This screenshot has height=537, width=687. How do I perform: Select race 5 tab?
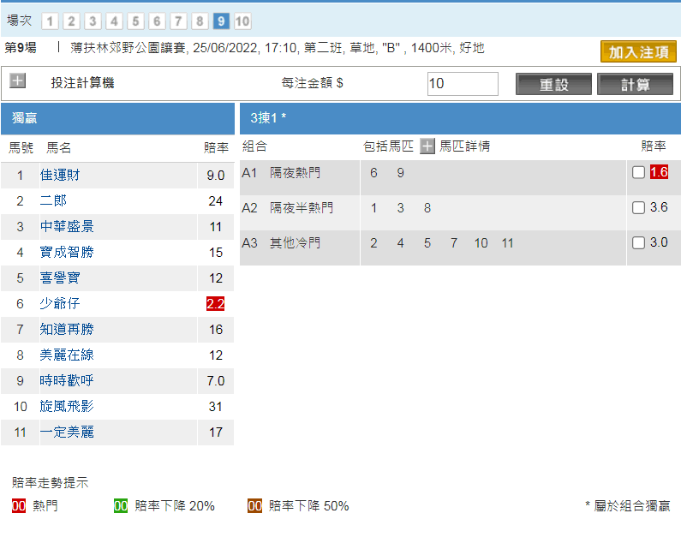tap(135, 21)
